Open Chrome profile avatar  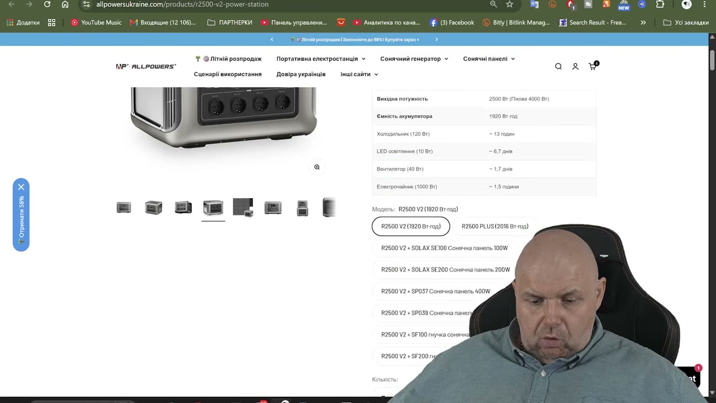[x=686, y=4]
